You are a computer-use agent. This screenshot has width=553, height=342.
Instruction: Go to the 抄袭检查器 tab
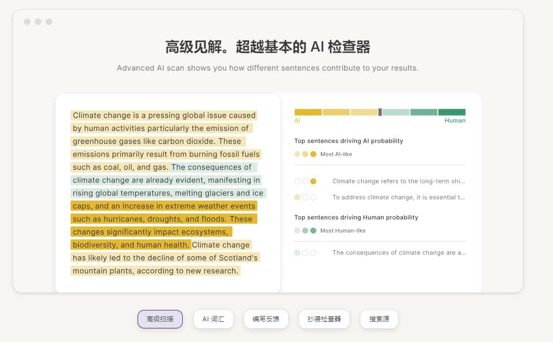point(324,319)
